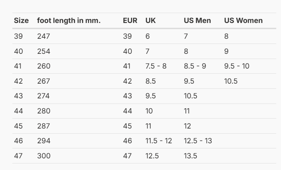Click the 'US Women' column header
Viewport: 281px width, 170px height.
(x=243, y=21)
